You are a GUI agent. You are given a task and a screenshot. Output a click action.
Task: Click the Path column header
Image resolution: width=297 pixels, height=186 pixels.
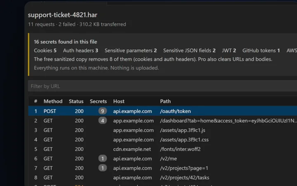165,101
